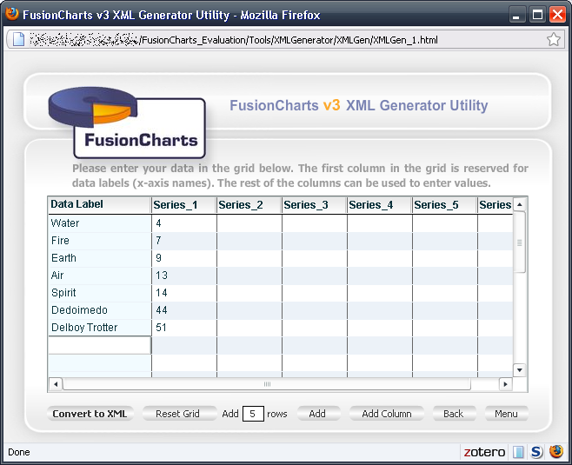Open the Menu button
572x465 pixels.
pos(506,414)
